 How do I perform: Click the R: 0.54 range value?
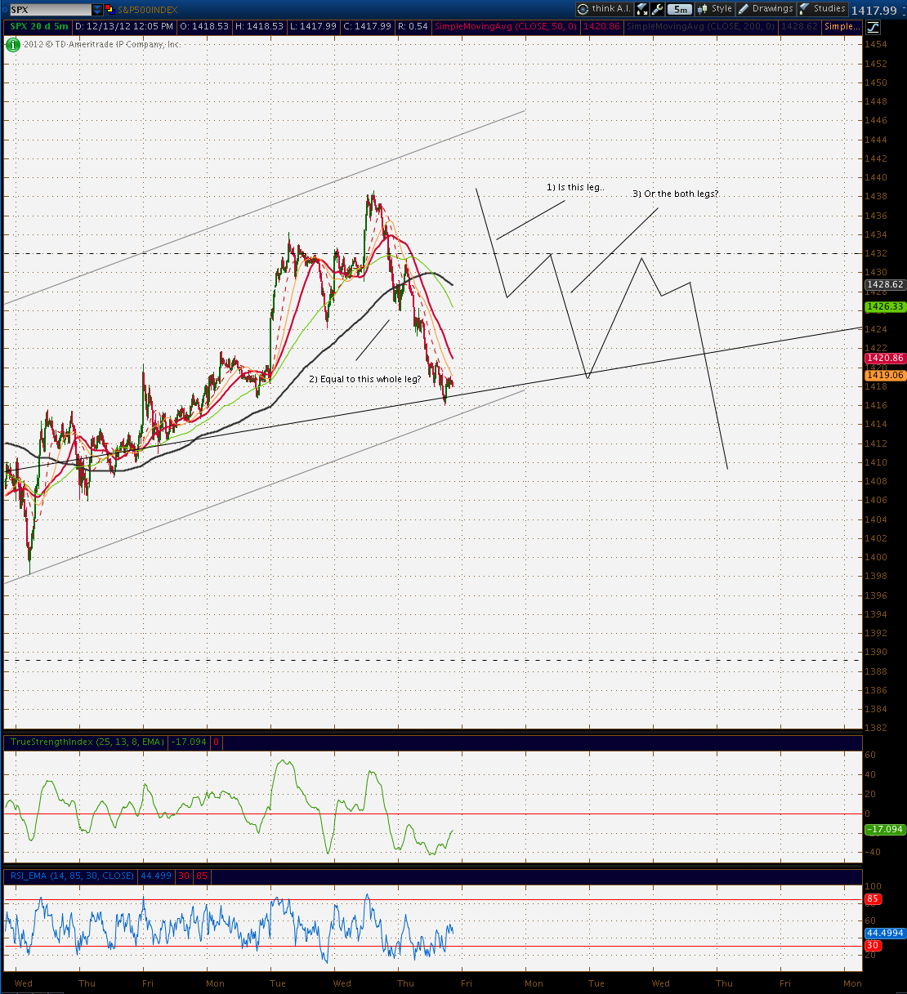point(413,26)
